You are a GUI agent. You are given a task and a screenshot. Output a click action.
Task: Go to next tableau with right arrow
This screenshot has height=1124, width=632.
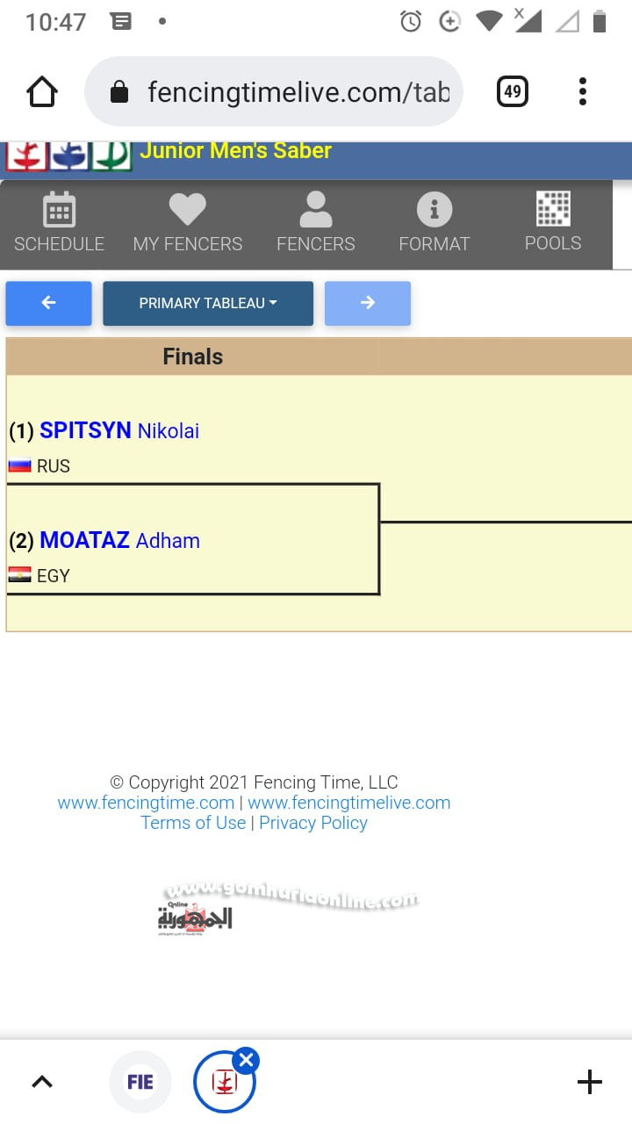pos(367,303)
